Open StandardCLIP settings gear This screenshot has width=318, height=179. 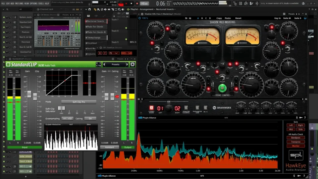point(132,65)
